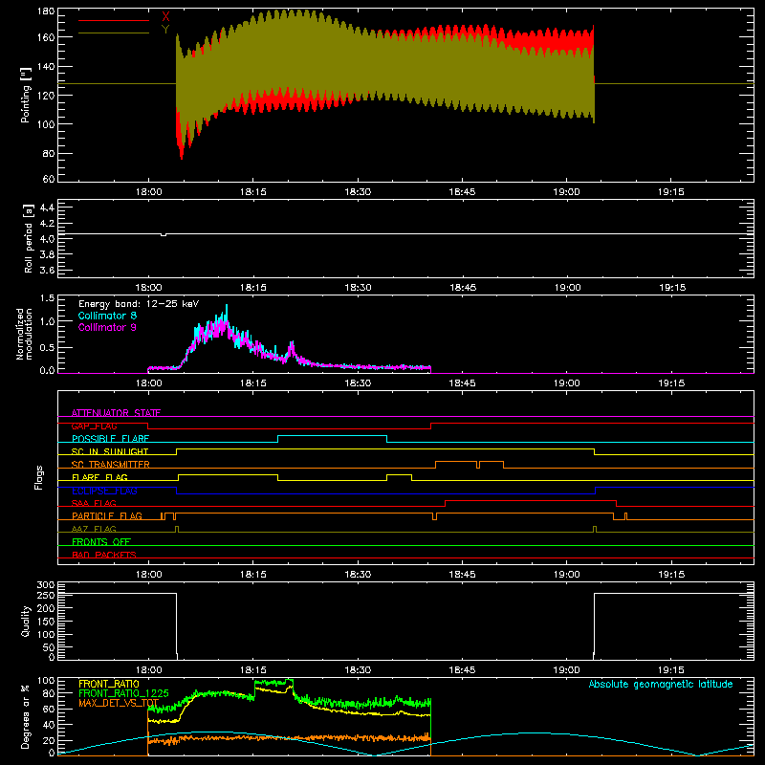This screenshot has height=765, width=765.
Task: Click the 40 value on Degrees axis
Action: [49, 725]
